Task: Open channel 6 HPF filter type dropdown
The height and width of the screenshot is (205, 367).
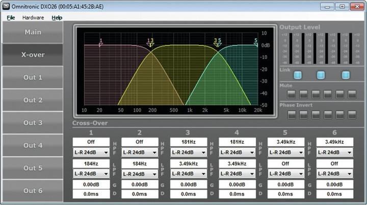Action: coord(334,152)
